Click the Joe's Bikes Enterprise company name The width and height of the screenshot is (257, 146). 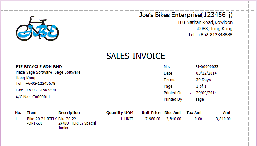[186, 15]
